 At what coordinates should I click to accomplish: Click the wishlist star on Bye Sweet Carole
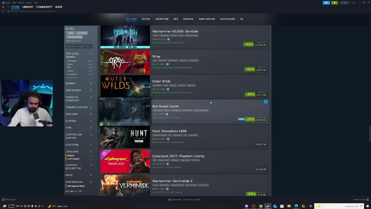pos(265,102)
